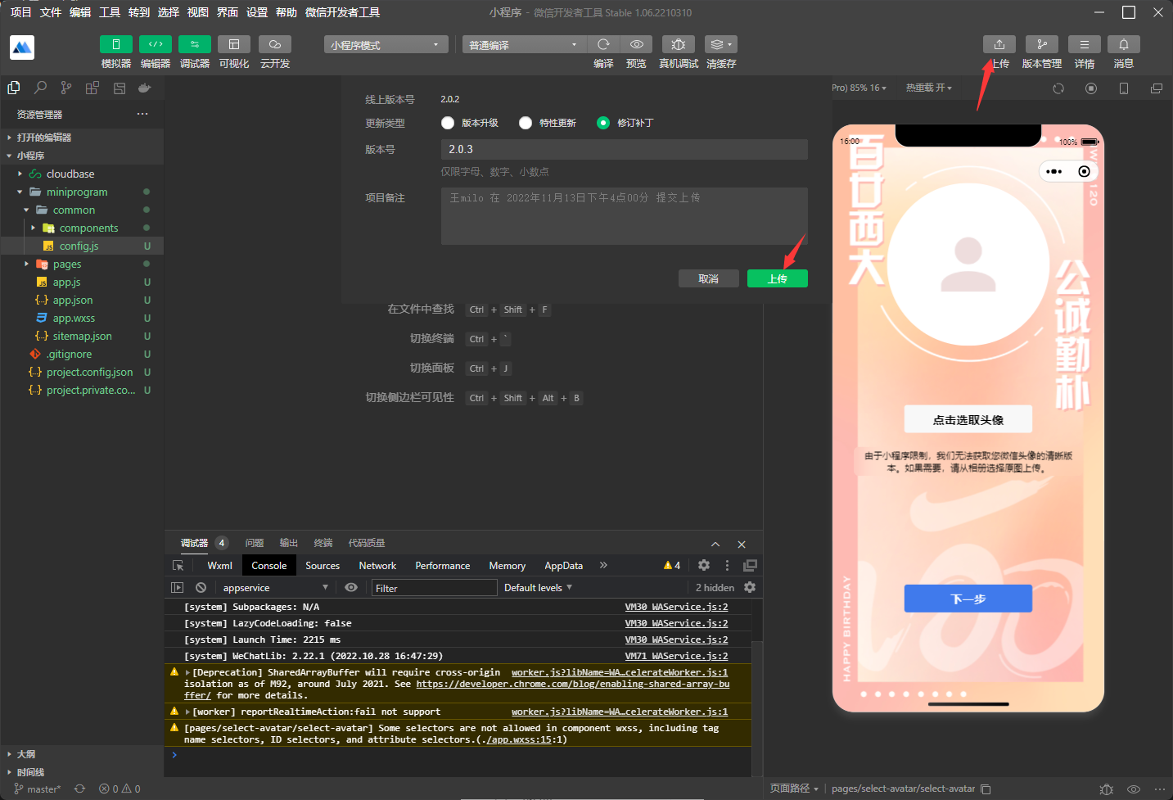Click the 编译 compile refresh icon
Screen dimensions: 1173x800
coord(603,44)
